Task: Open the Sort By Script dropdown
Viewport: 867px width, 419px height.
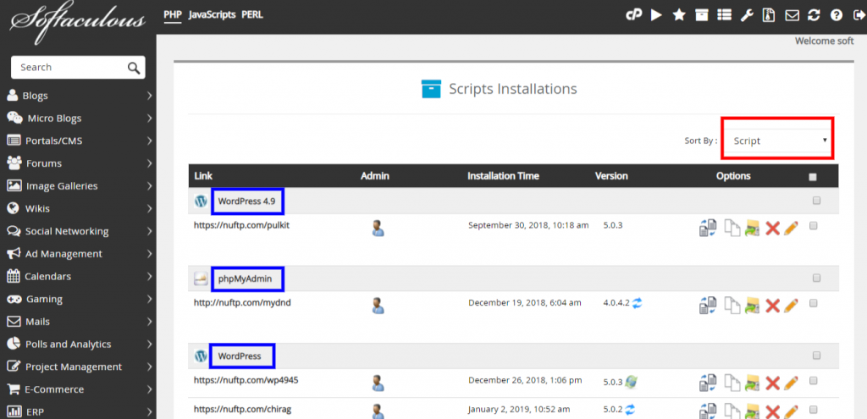Action: click(777, 141)
